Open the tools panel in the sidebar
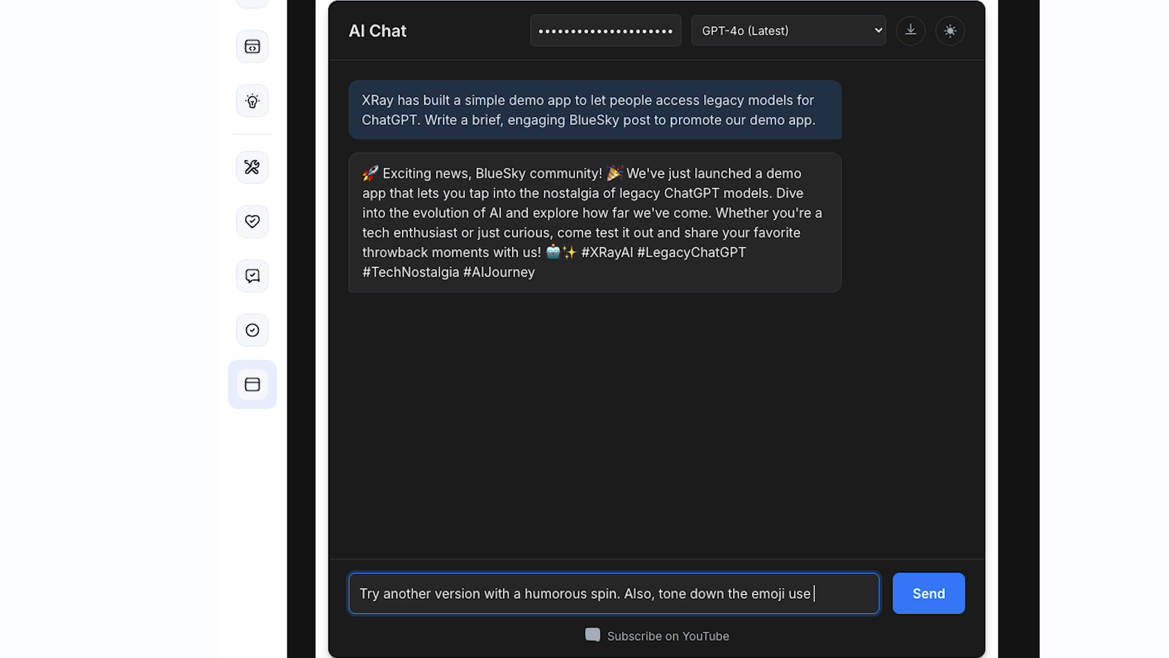The height and width of the screenshot is (658, 1169). point(251,167)
